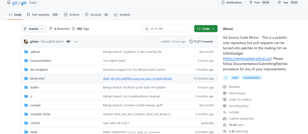Star the repository
This screenshot has width=308, height=134.
pyautogui.click(x=288, y=3)
